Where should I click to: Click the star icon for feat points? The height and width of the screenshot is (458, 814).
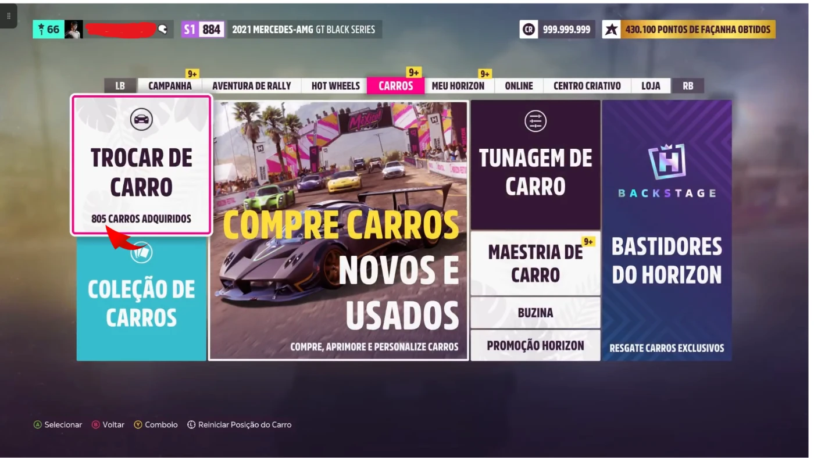(x=611, y=30)
